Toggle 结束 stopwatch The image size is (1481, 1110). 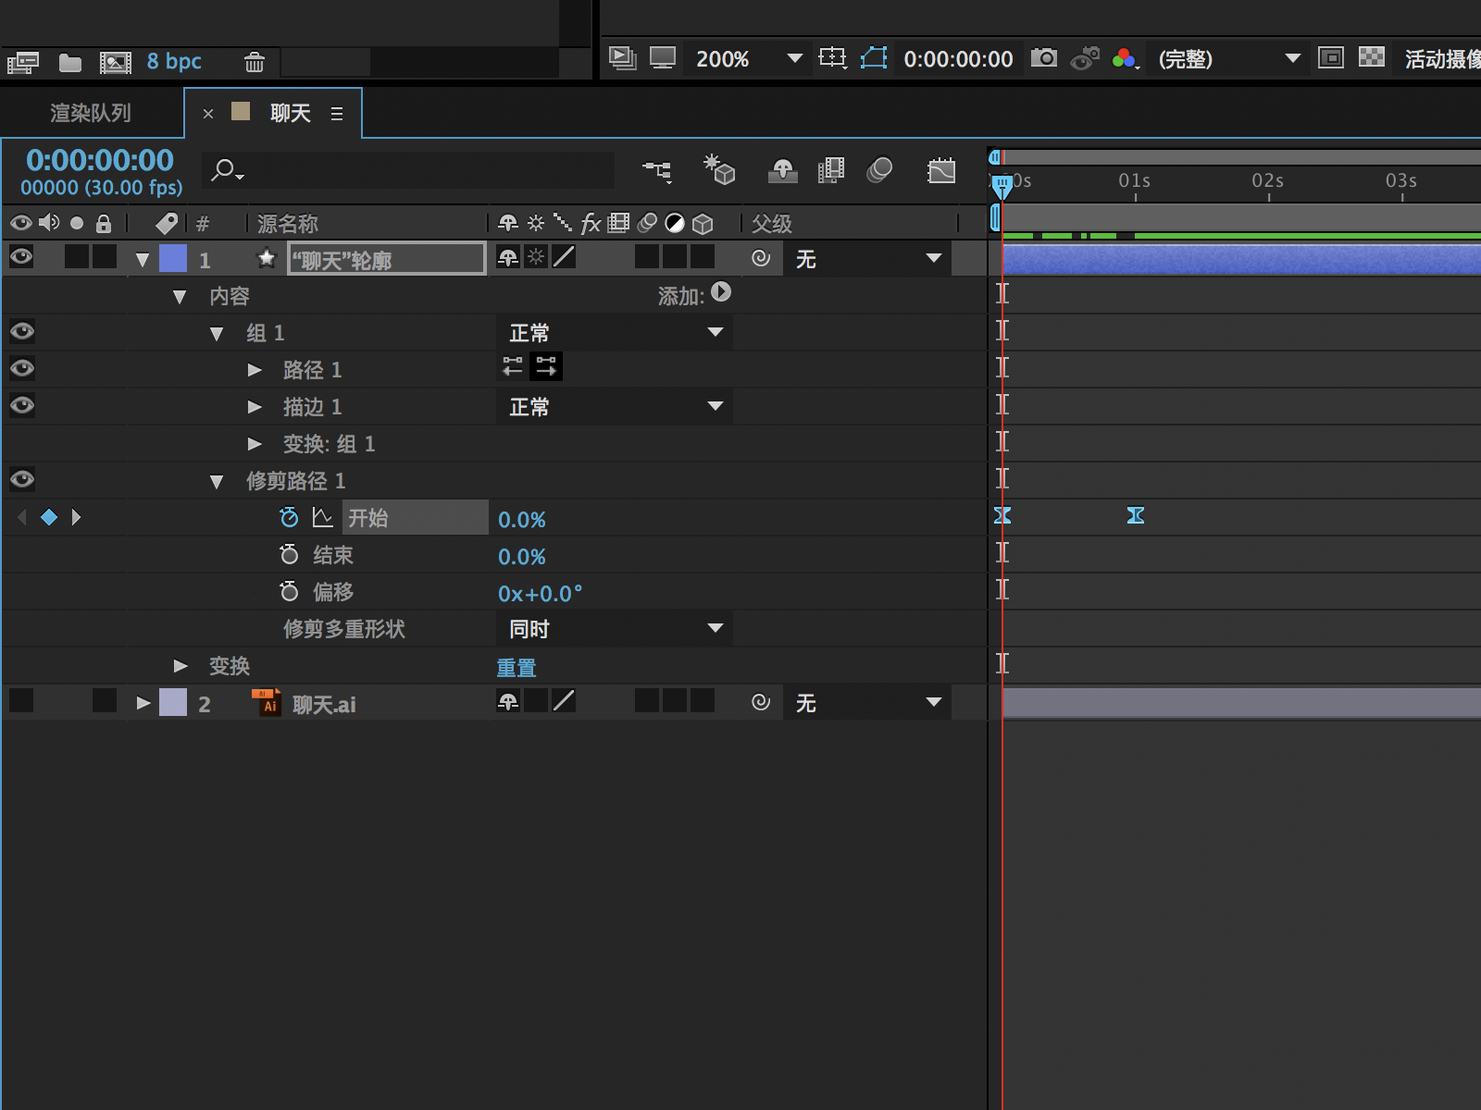289,554
